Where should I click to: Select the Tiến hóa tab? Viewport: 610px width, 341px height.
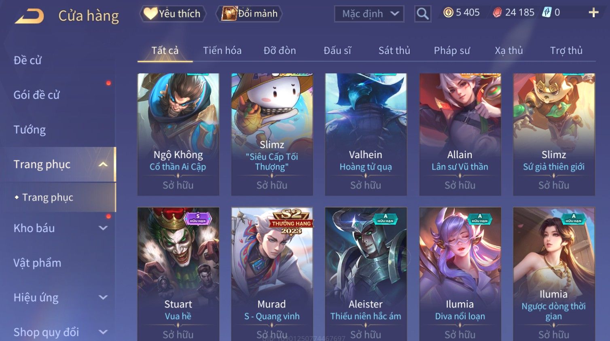pyautogui.click(x=222, y=51)
